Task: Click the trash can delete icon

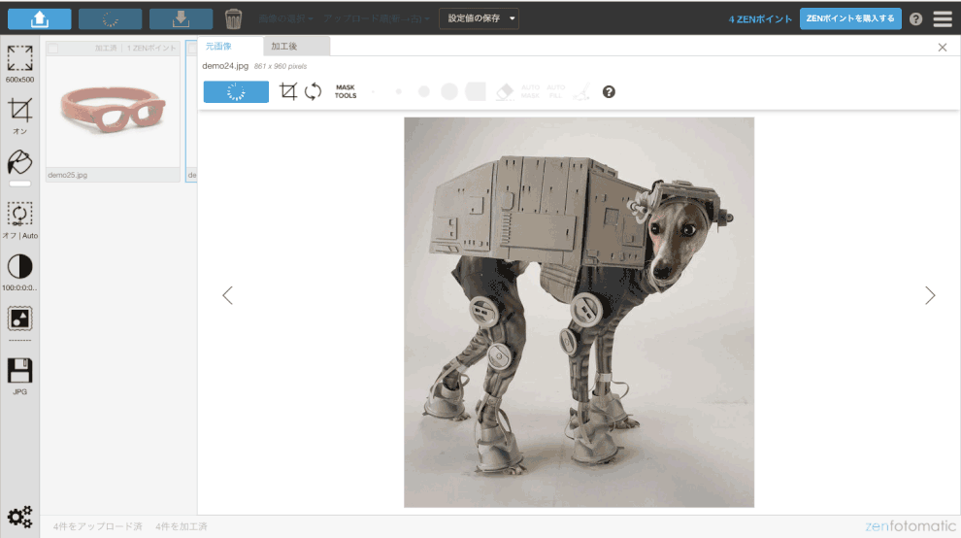Action: pyautogui.click(x=233, y=19)
